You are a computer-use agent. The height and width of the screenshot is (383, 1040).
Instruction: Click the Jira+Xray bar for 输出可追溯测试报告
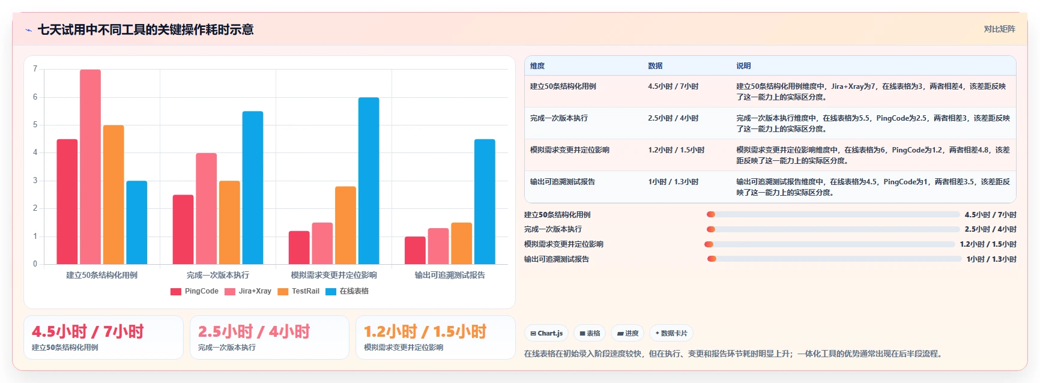click(x=438, y=246)
